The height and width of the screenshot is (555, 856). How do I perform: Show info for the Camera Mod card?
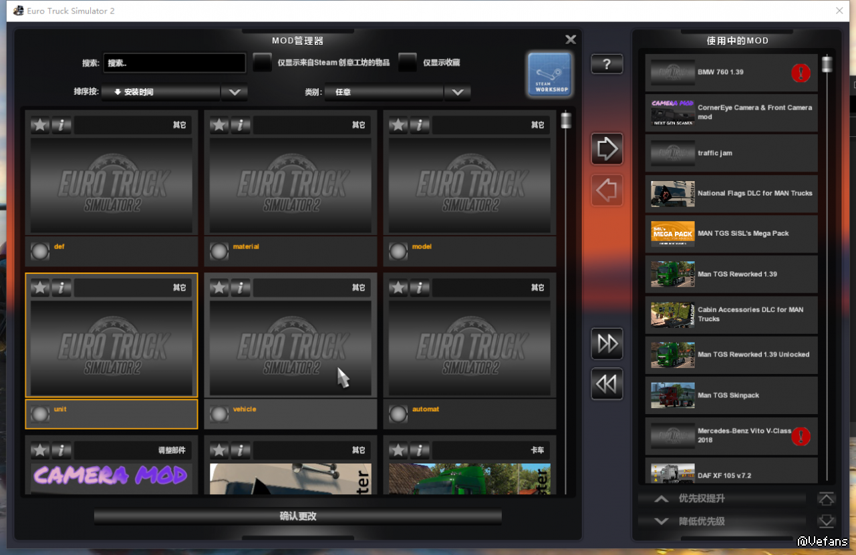click(61, 451)
